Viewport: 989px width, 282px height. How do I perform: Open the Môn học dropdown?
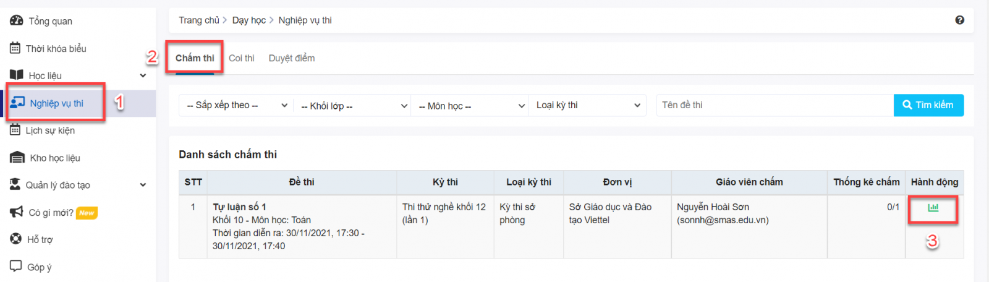tap(470, 106)
